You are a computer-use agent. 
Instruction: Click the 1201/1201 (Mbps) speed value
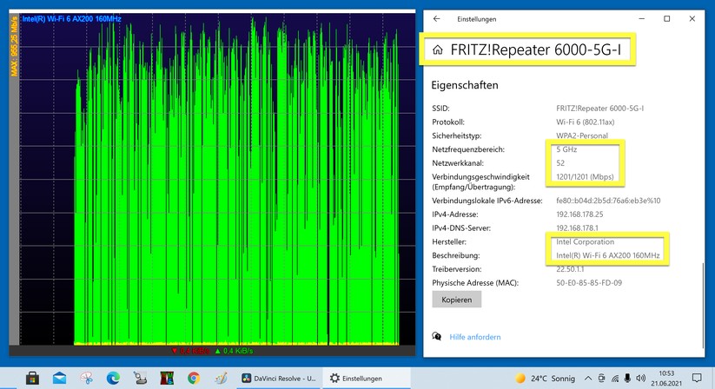point(585,177)
